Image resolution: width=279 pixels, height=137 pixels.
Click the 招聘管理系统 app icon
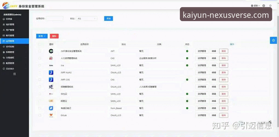point(51,87)
